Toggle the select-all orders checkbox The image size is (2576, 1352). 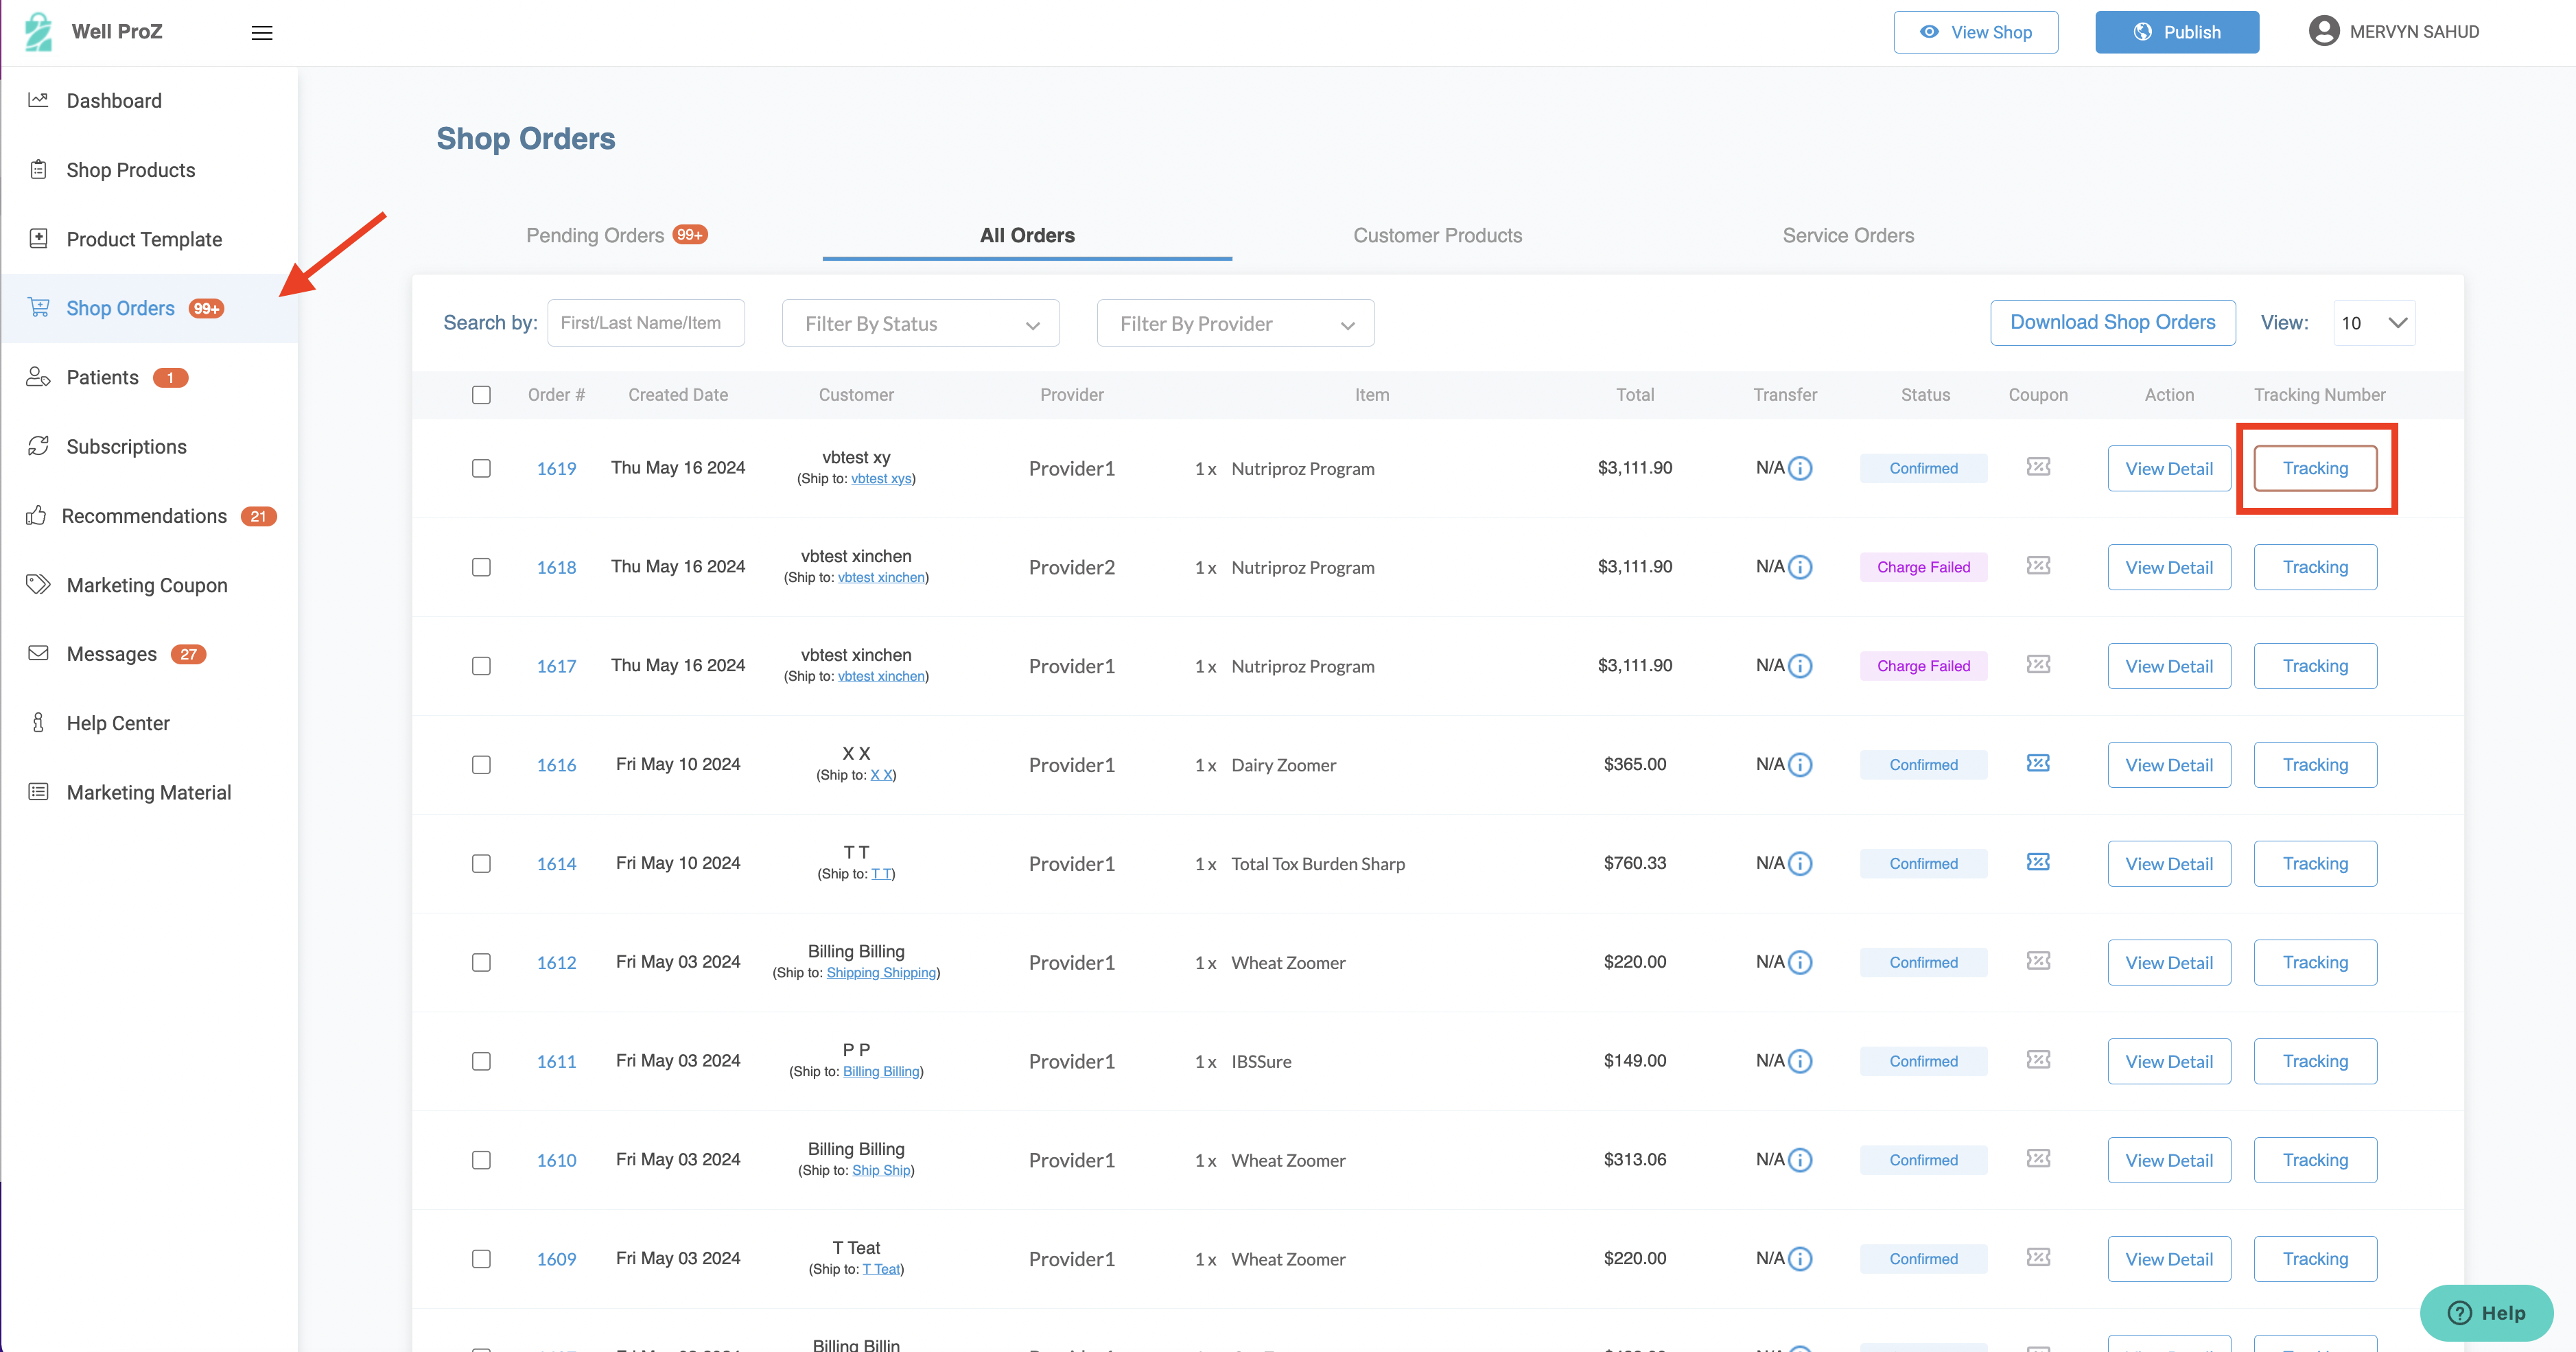point(481,395)
